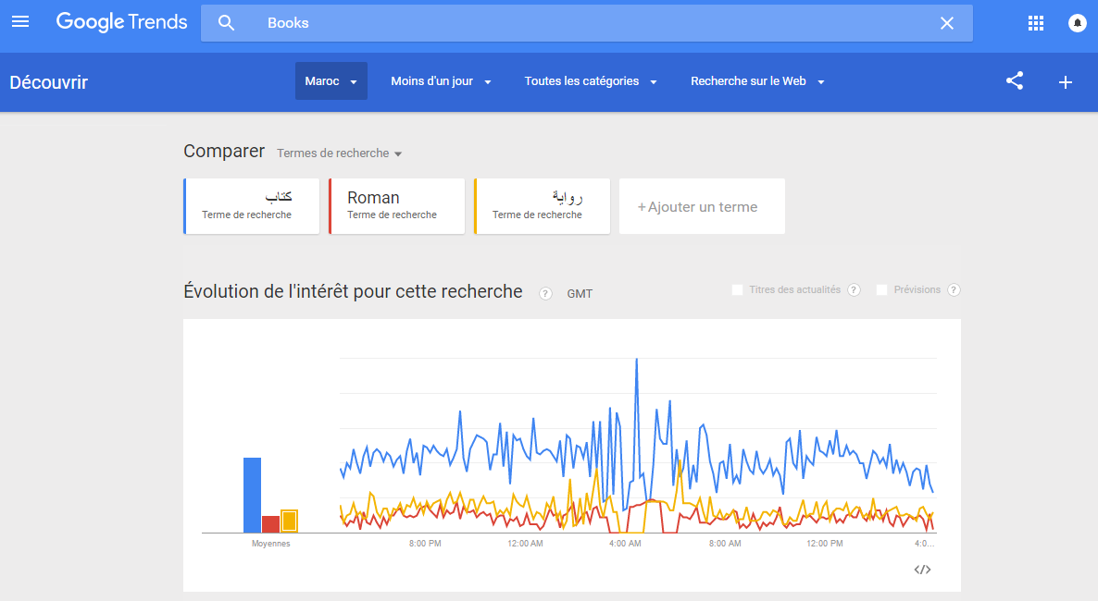Image resolution: width=1098 pixels, height=601 pixels.
Task: Click help icon beside the chart title
Action: pos(545,294)
